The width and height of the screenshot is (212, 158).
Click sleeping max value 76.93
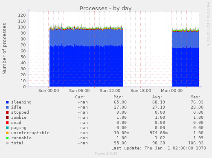tap(197, 102)
